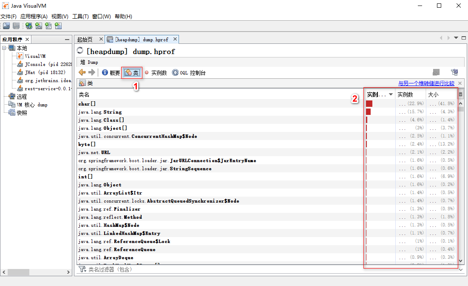
Task: Click the grayed-out icon above the compare link
Action: click(x=436, y=72)
